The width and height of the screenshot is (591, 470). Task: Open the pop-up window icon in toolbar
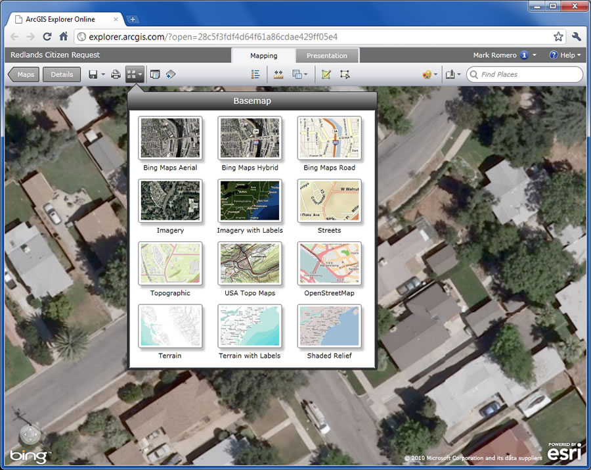coord(155,74)
